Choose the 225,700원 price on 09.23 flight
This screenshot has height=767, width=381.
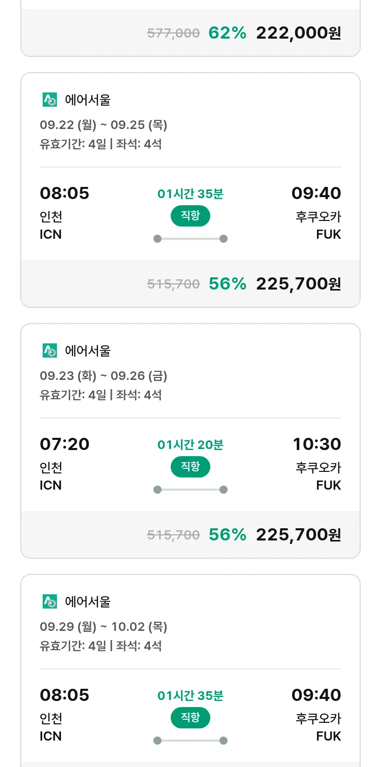point(298,535)
